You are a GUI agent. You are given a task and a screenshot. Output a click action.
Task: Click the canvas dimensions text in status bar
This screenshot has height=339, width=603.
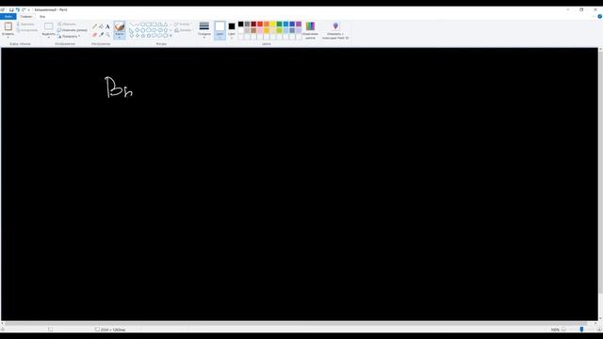pos(113,330)
